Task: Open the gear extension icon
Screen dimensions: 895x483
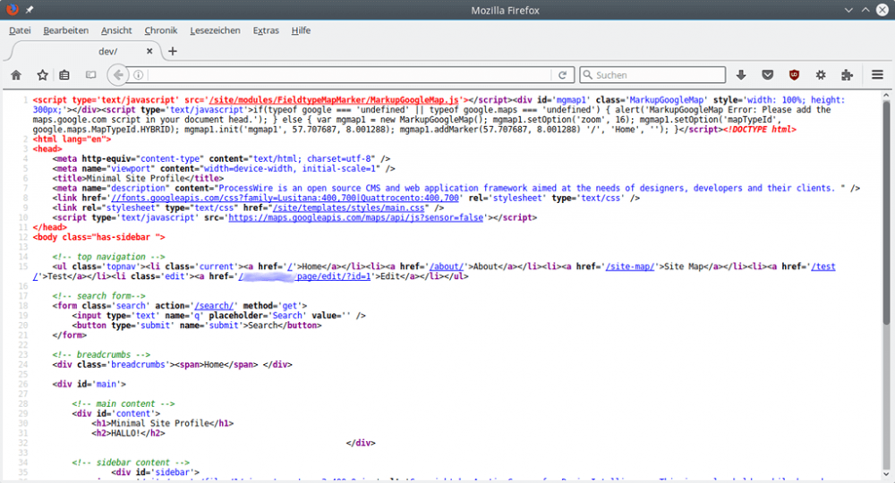Action: pos(821,75)
